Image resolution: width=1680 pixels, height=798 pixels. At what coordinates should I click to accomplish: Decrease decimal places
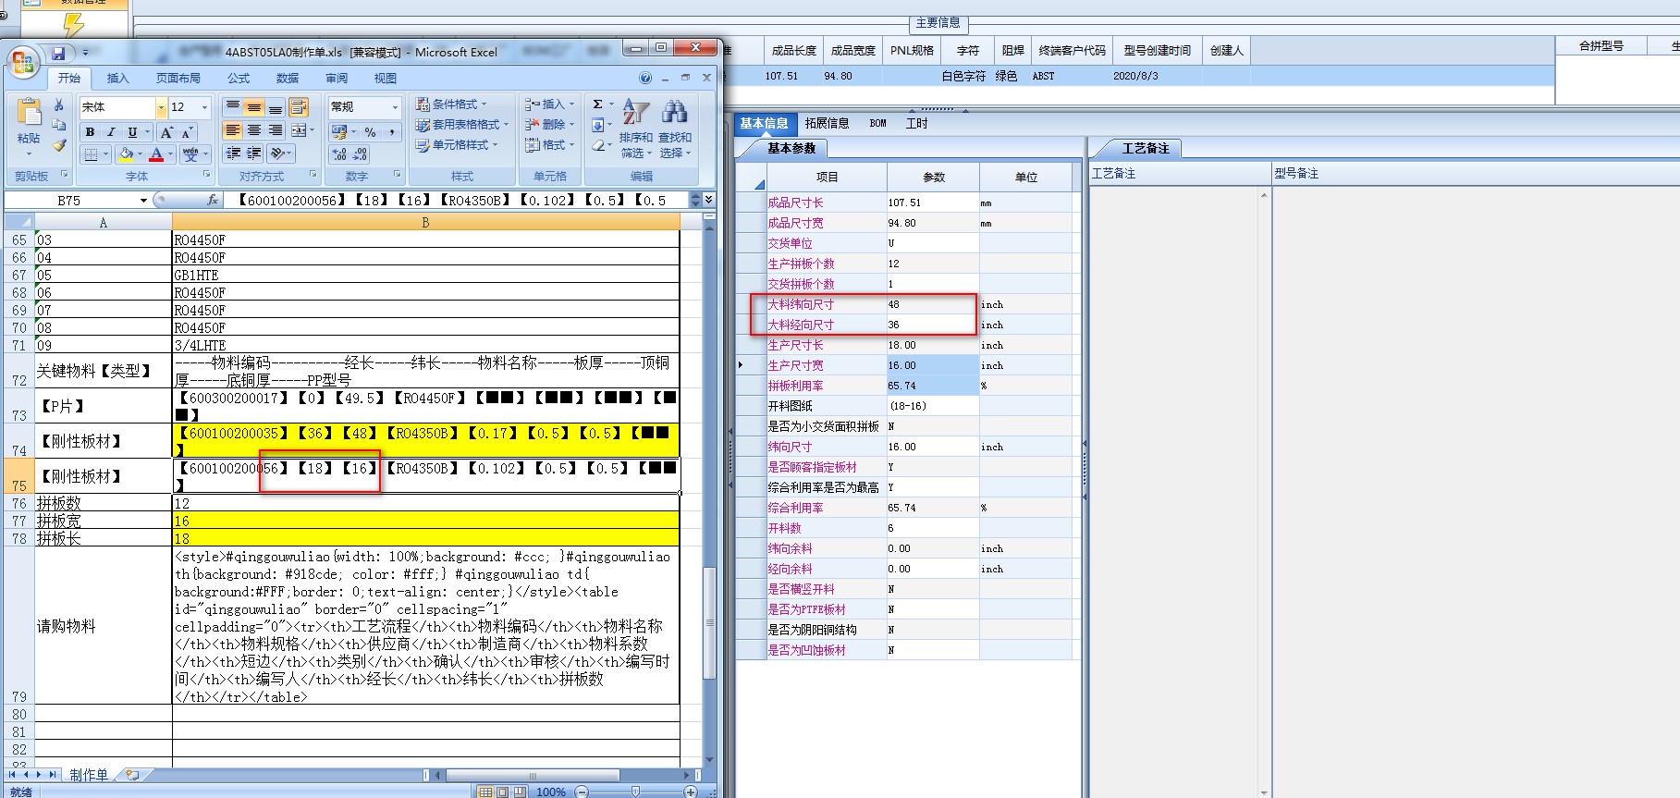click(361, 154)
